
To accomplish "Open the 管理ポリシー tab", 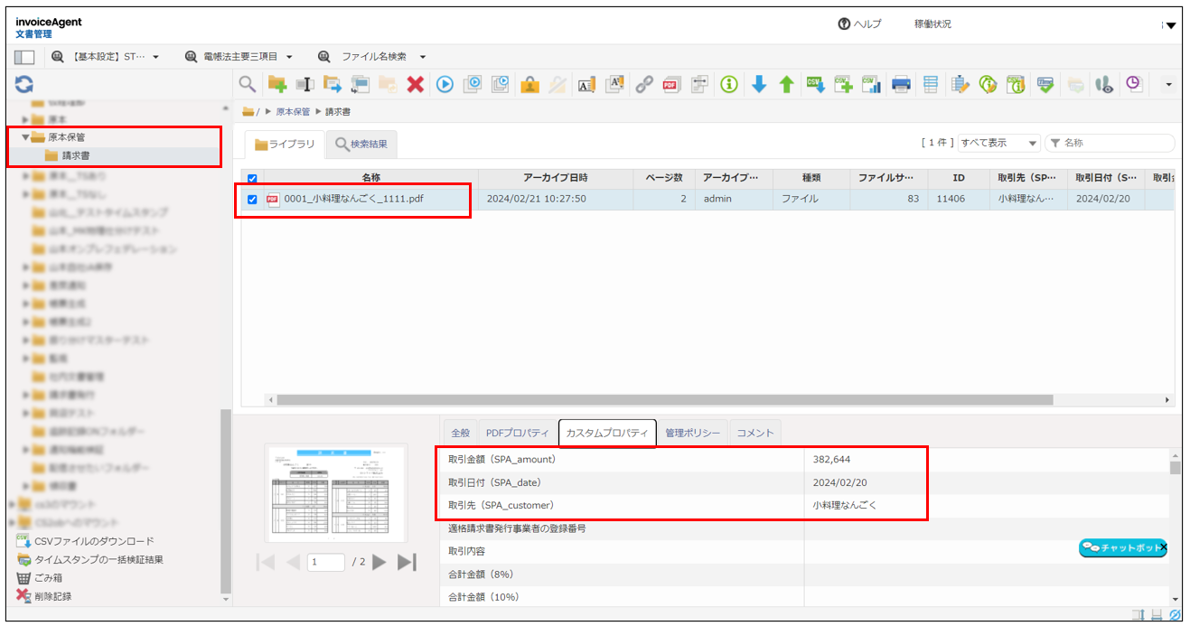I will pos(694,433).
